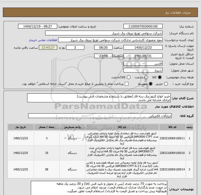Viewport: 201px width, 195px height.
Task: Click the reply deadline time 08:30
Action: pyautogui.click(x=103, y=47)
